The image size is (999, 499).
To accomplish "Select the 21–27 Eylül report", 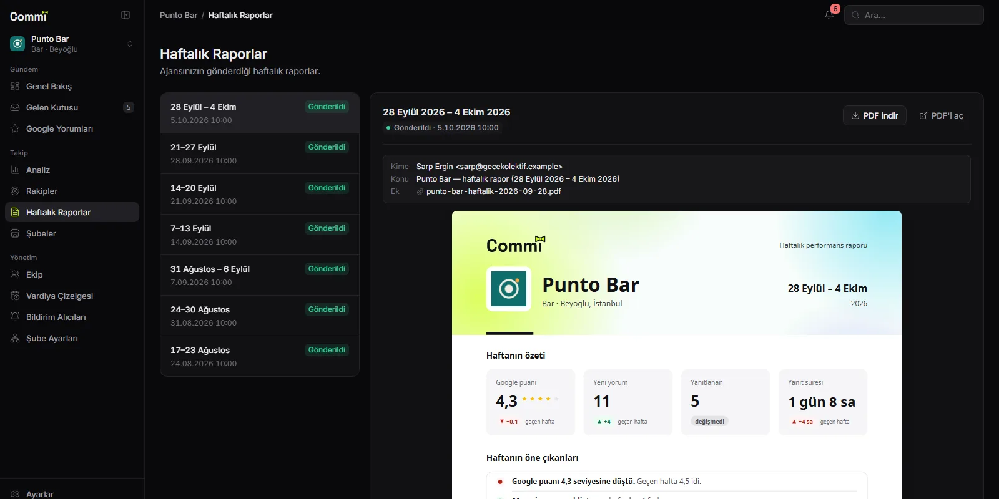I will coord(260,153).
